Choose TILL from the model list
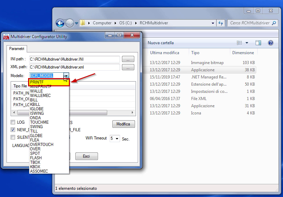Viewport: 283px width, 197px height. pos(49,131)
